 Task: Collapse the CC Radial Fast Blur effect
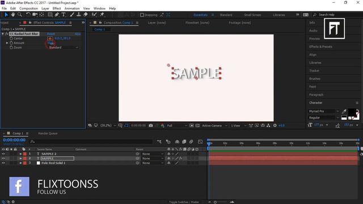pos(3,34)
